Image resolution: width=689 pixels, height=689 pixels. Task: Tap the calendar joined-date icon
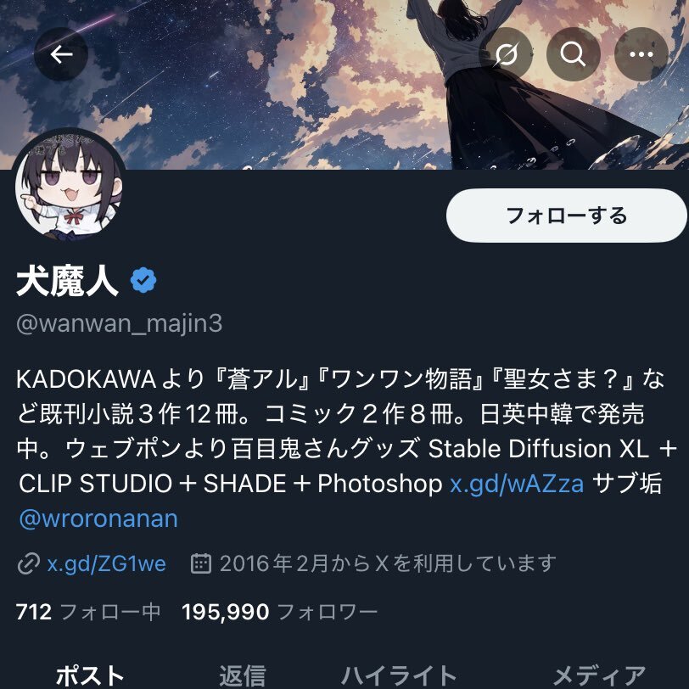click(x=201, y=563)
